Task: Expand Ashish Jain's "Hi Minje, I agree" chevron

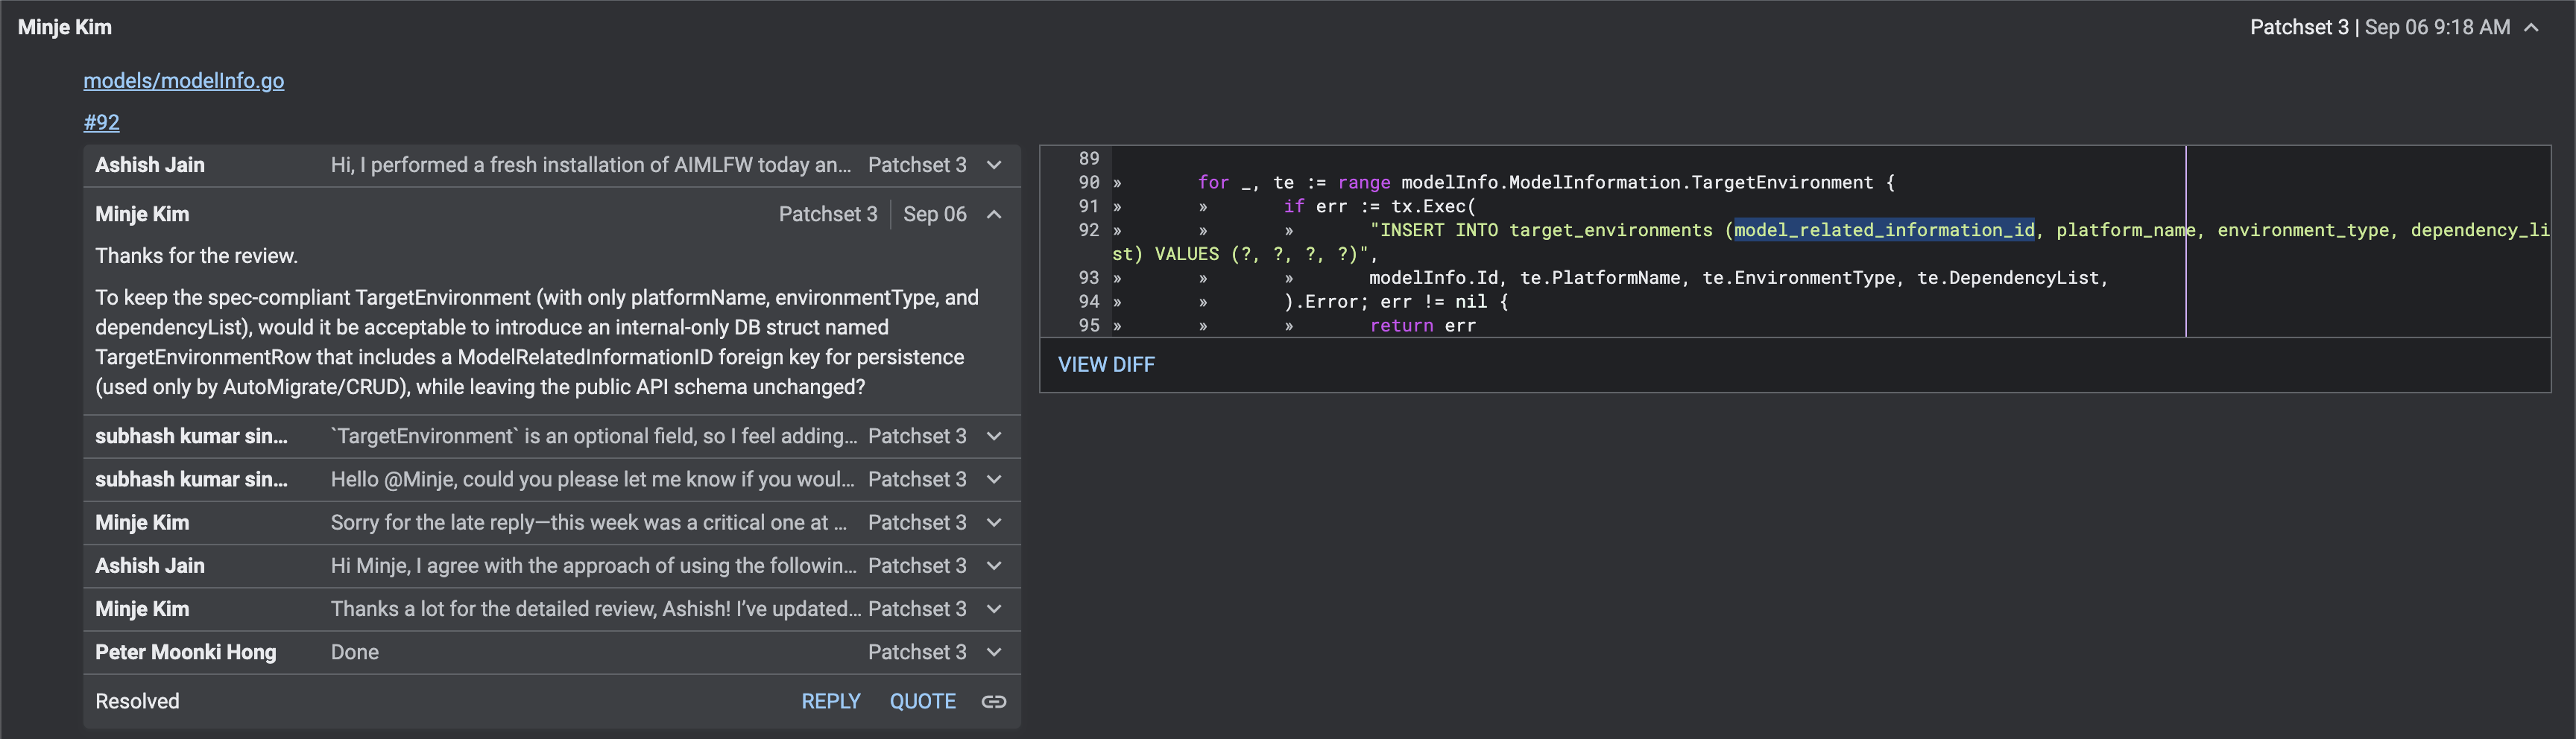Action: [x=994, y=566]
